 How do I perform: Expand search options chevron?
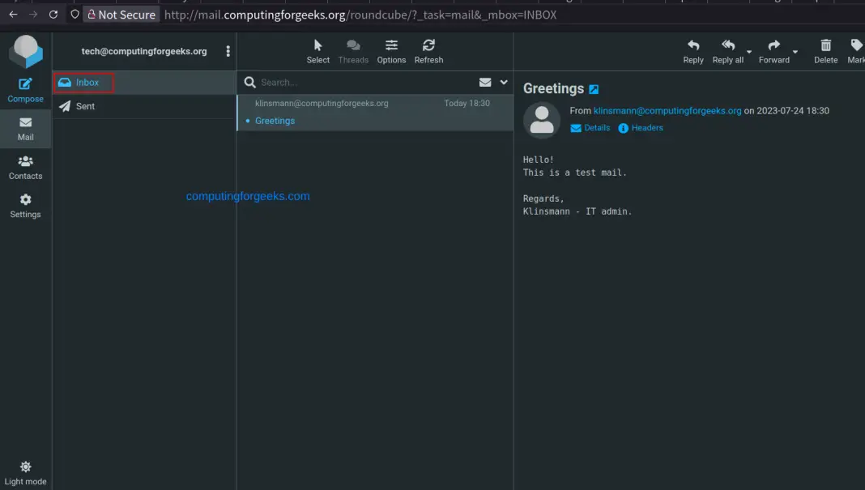504,82
